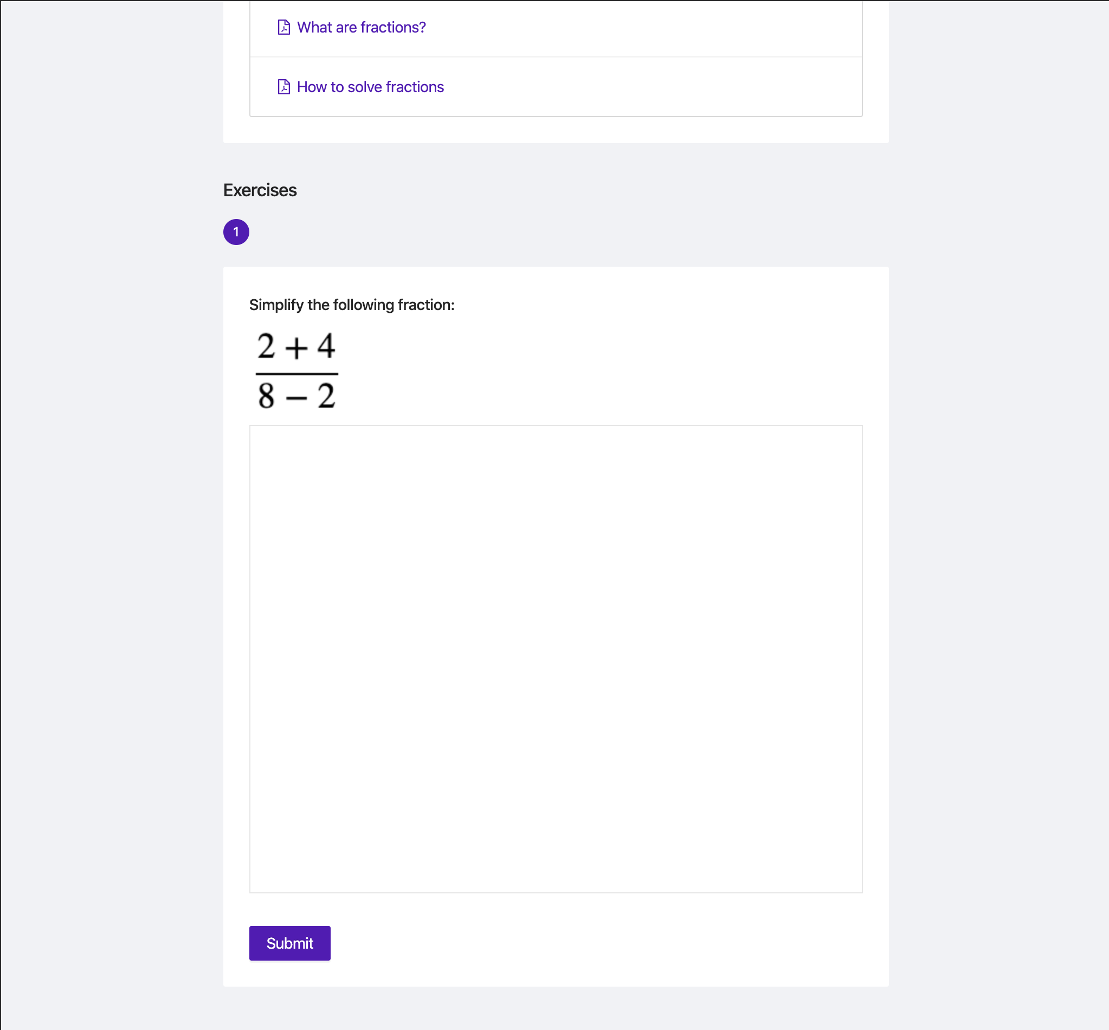Click the horizontal fraction bar line
Viewport: 1109px width, 1030px height.
pyautogui.click(x=296, y=374)
